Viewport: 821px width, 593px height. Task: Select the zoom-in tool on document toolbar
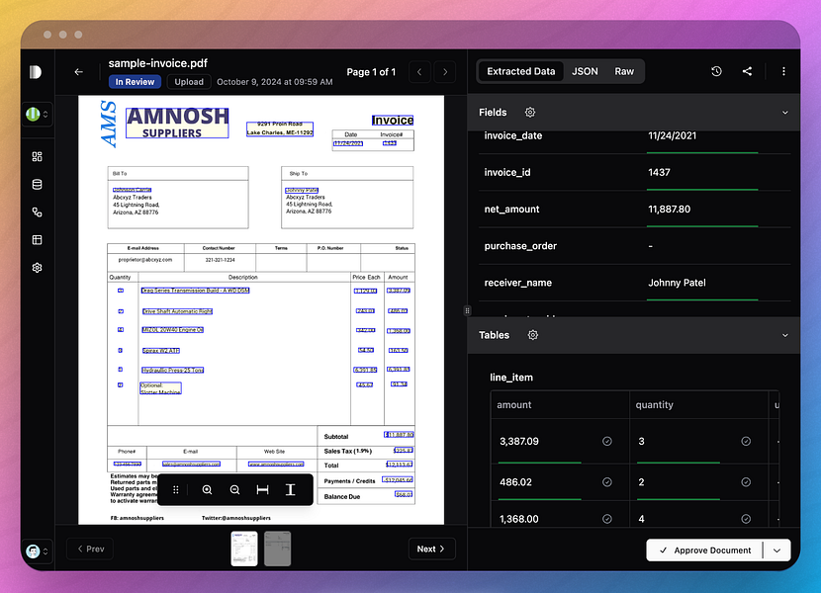click(x=206, y=489)
